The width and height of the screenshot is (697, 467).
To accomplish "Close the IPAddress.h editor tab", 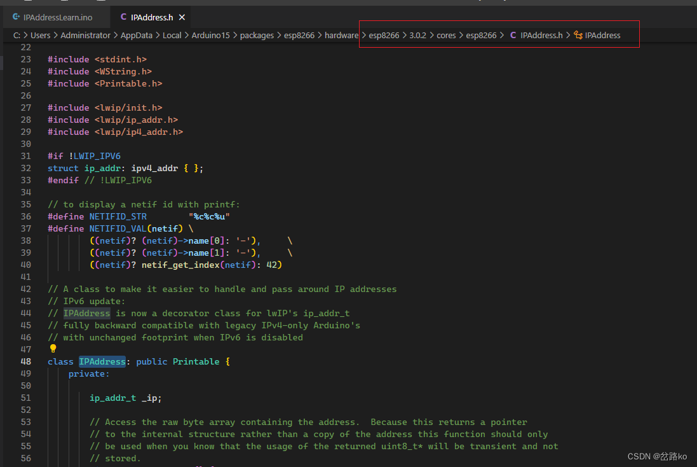I will [x=182, y=17].
